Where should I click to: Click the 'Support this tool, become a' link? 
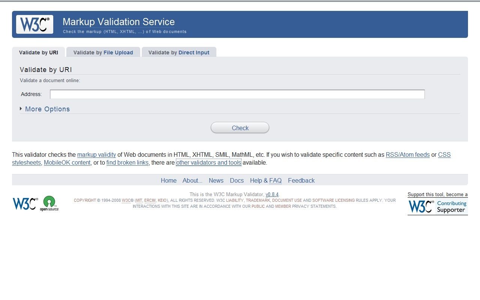click(x=438, y=194)
